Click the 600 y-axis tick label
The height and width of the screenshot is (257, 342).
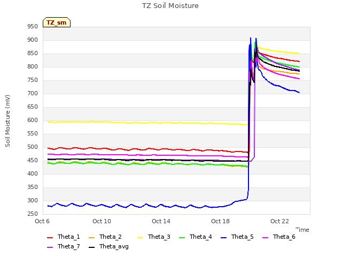click(33, 120)
